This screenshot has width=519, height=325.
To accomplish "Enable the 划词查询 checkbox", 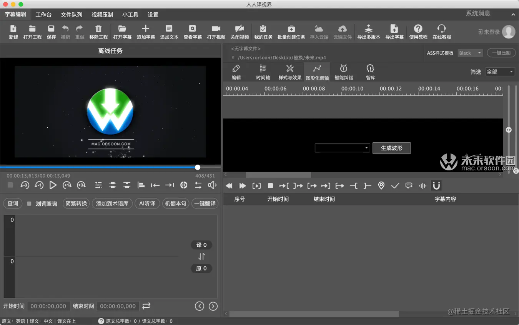I will [29, 204].
